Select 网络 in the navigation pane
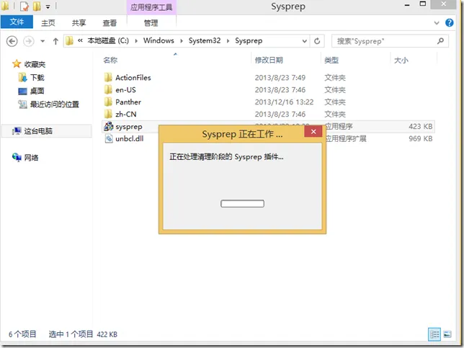The height and width of the screenshot is (348, 464). point(31,158)
